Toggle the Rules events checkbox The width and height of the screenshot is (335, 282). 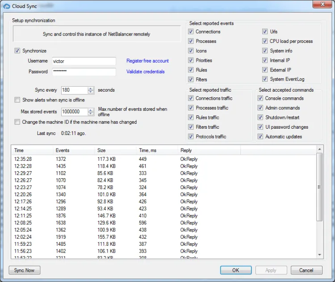[191, 70]
